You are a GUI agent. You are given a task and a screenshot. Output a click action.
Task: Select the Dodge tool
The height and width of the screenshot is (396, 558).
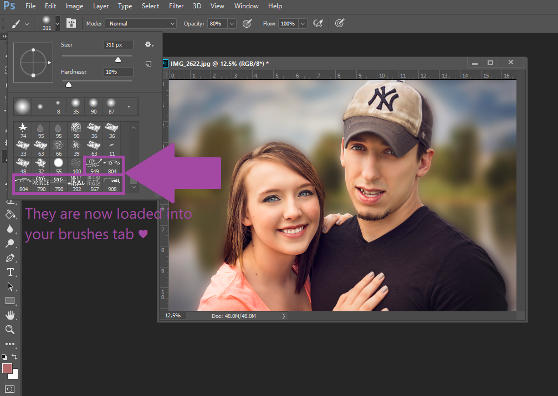[x=10, y=243]
